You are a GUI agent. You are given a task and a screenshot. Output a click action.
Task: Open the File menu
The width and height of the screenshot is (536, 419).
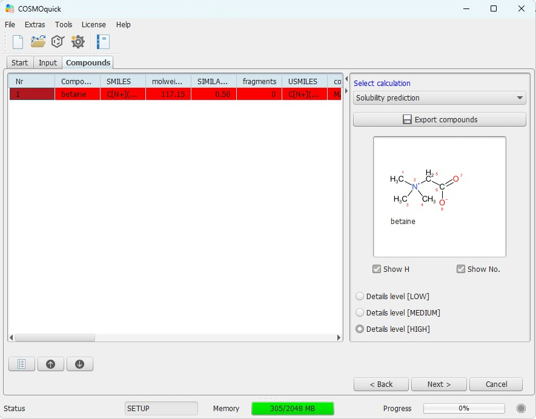click(x=10, y=25)
